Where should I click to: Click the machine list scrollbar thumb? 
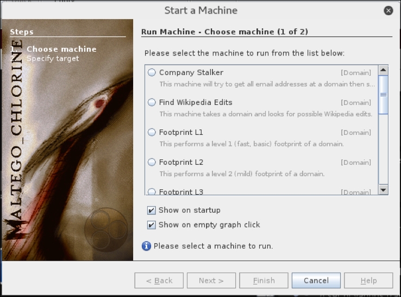[x=383, y=95]
